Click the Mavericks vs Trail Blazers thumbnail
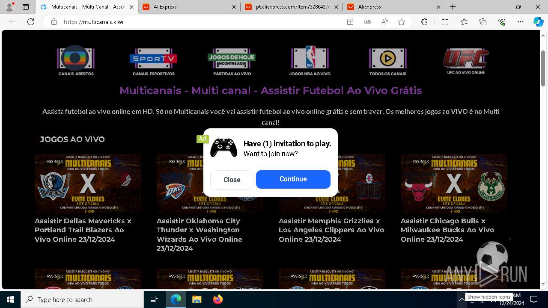Screen dimensions: 548x308 (x=88, y=184)
